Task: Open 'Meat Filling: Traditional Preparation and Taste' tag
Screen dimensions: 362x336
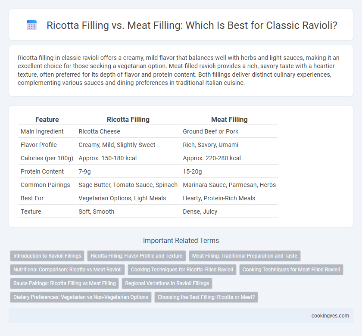Action: pos(244,256)
